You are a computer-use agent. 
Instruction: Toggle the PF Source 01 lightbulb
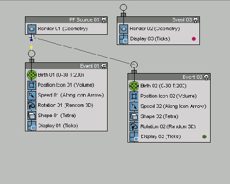104,20
